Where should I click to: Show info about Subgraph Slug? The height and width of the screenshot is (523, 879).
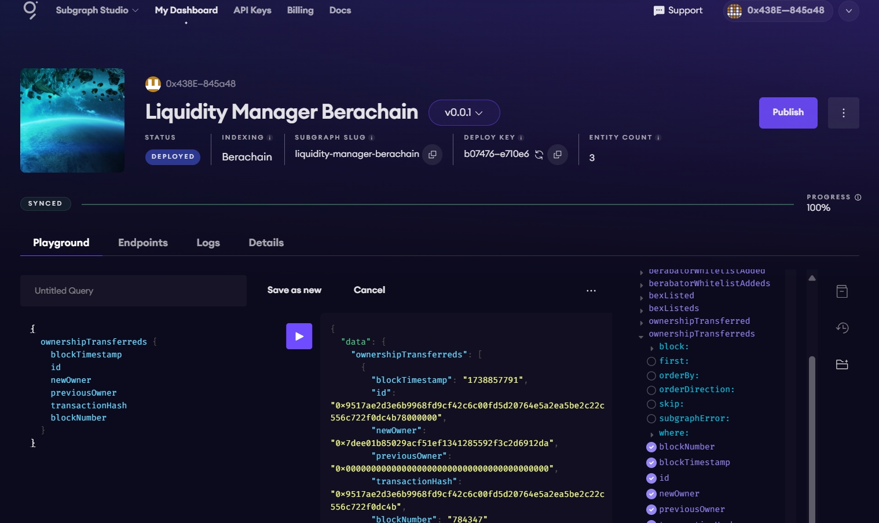[x=372, y=138]
